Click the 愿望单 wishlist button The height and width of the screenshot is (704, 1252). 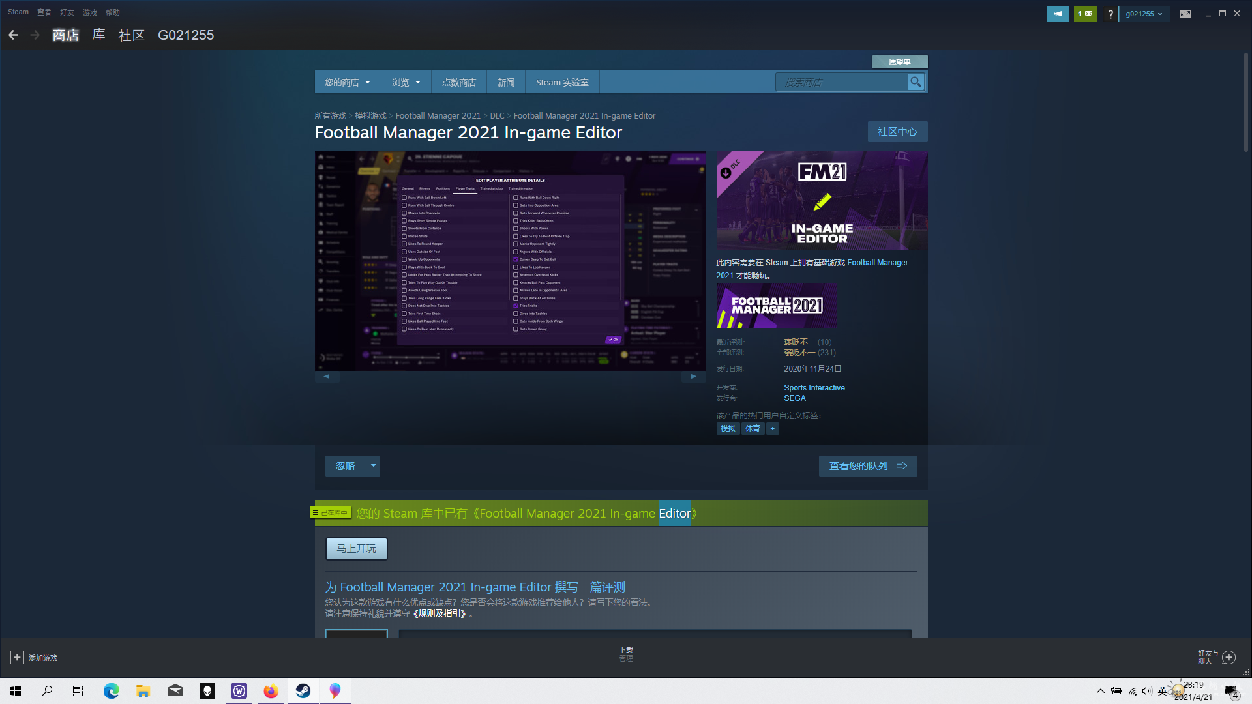[900, 62]
